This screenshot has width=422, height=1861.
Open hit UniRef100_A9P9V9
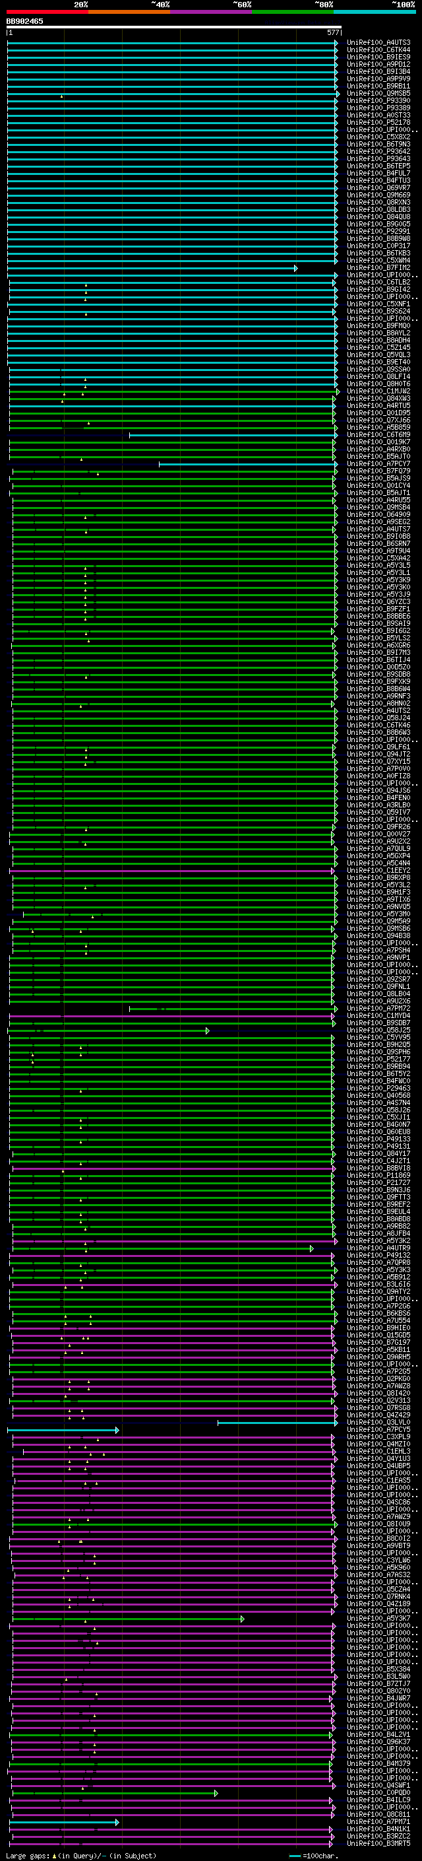(378, 79)
